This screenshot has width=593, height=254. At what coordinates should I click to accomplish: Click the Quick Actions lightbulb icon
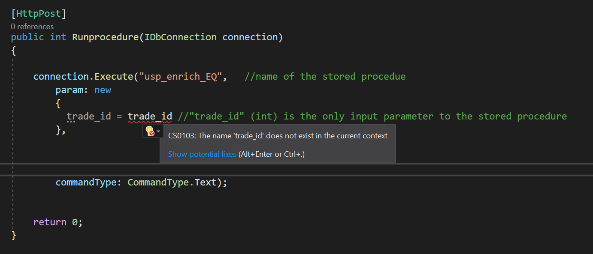[149, 131]
